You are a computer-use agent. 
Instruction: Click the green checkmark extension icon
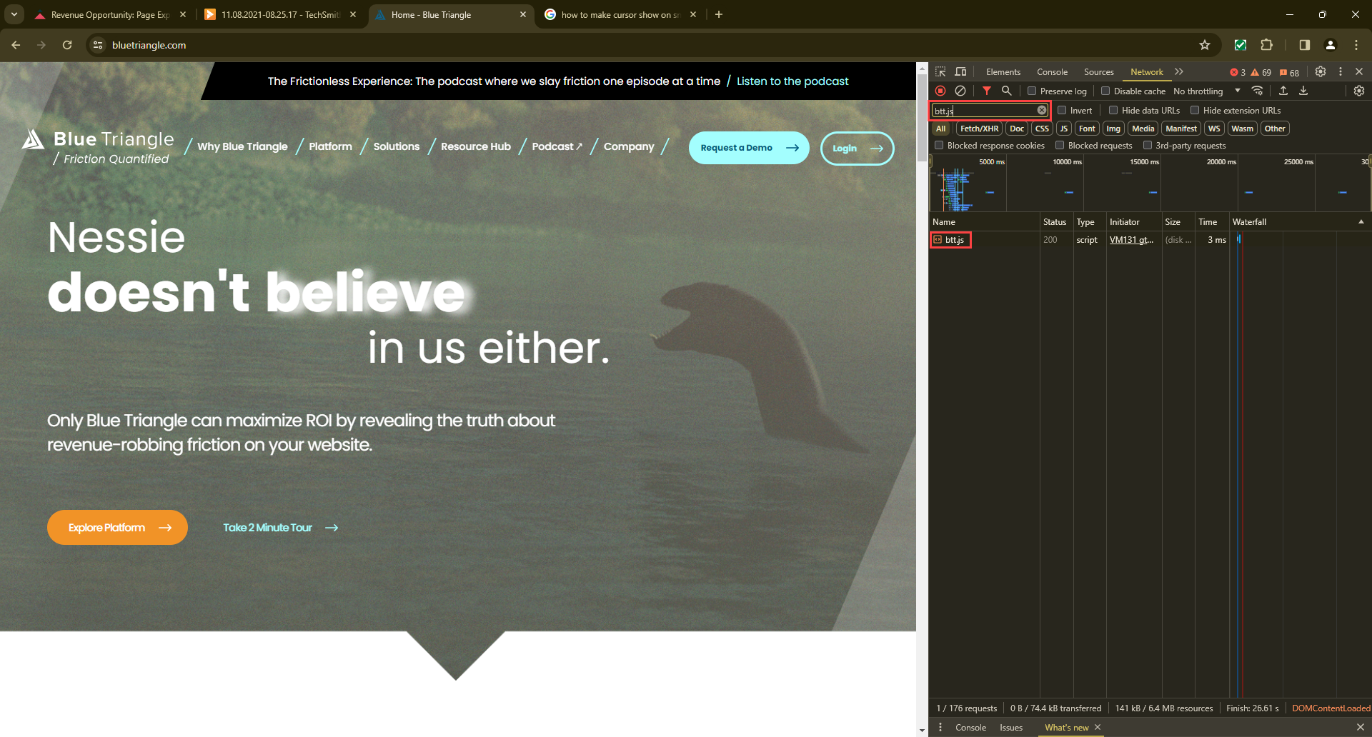1241,45
